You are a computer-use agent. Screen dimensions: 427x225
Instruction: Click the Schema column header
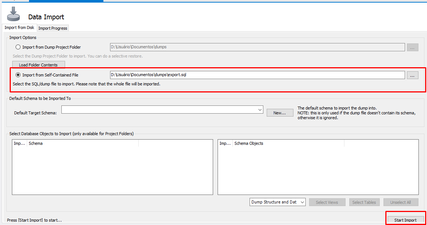pos(82,143)
